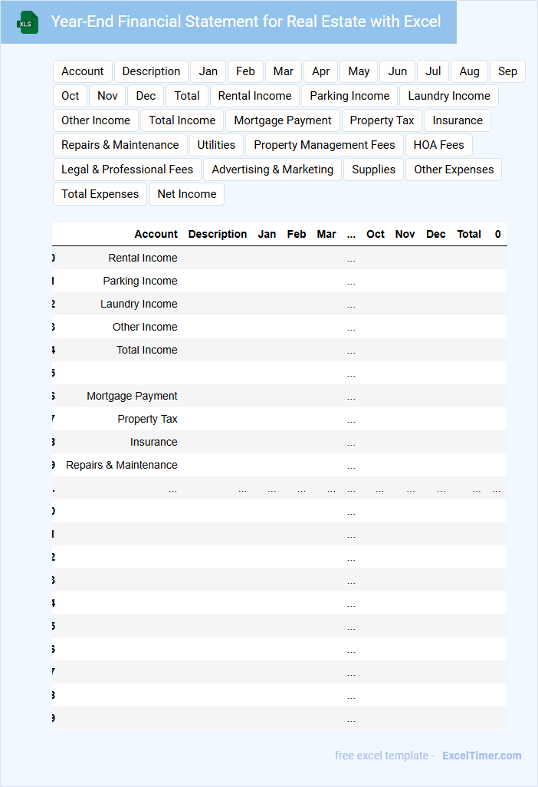
Task: Select the Mortgage Payment table row cell
Action: [132, 396]
